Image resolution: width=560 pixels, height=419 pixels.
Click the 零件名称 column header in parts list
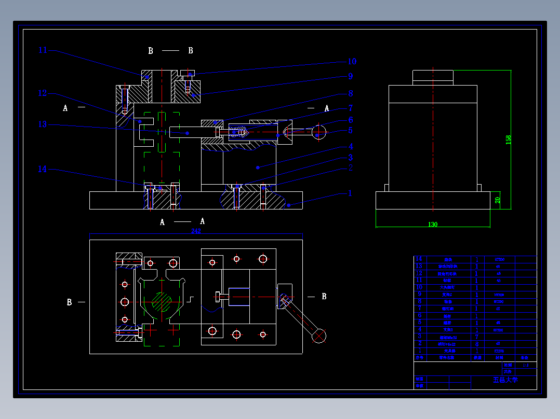click(447, 358)
